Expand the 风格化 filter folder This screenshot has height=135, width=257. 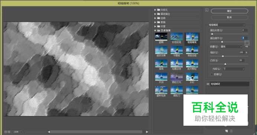click(155, 10)
